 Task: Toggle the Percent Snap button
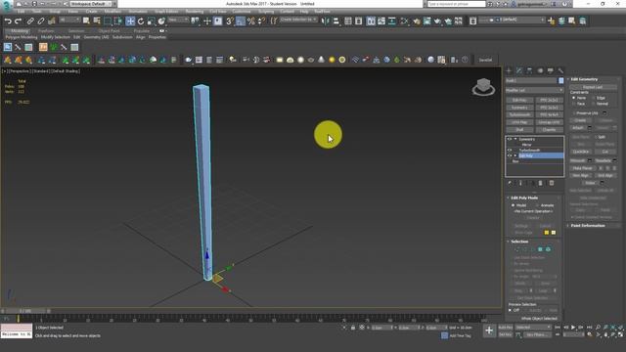[250, 22]
